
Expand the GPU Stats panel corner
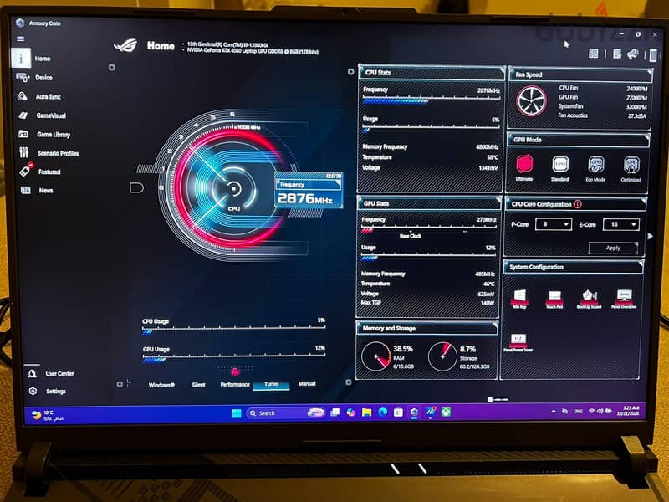click(498, 200)
